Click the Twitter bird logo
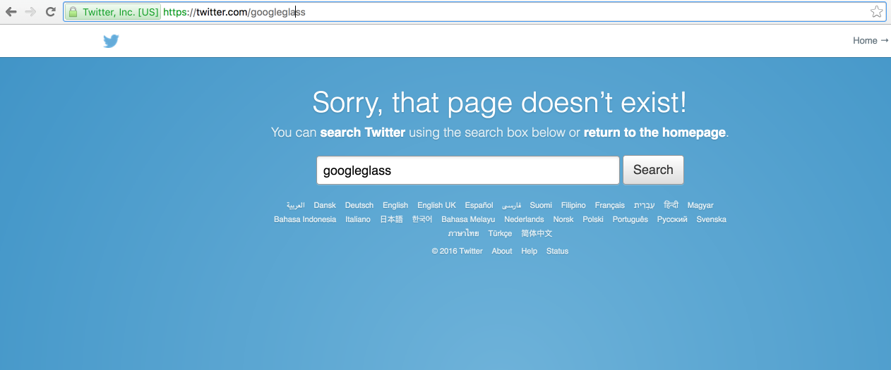The image size is (891, 370). [111, 41]
